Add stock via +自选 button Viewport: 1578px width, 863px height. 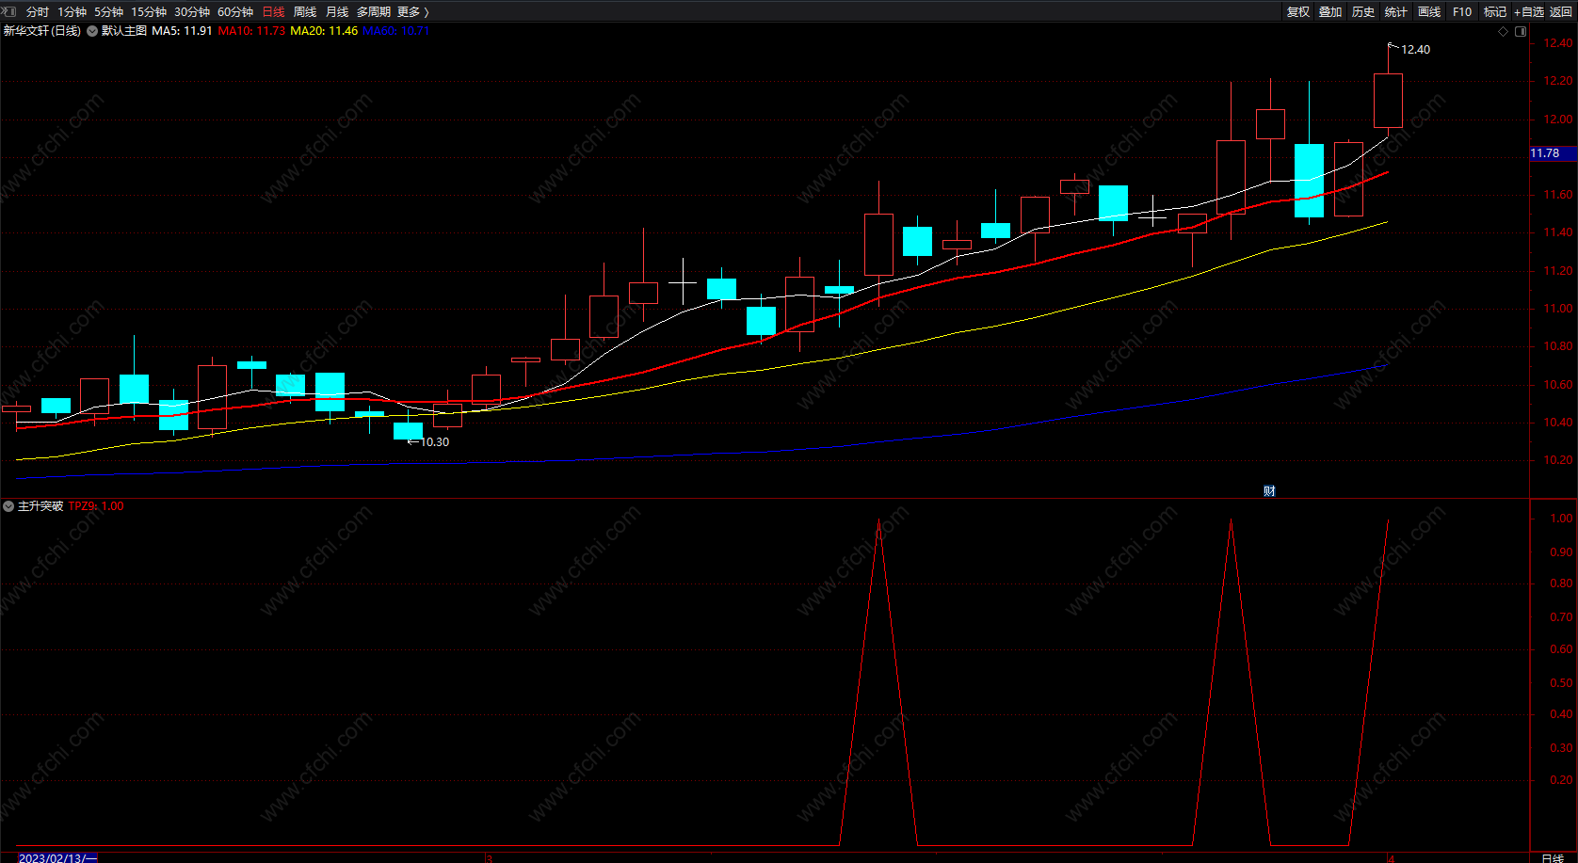click(x=1529, y=11)
